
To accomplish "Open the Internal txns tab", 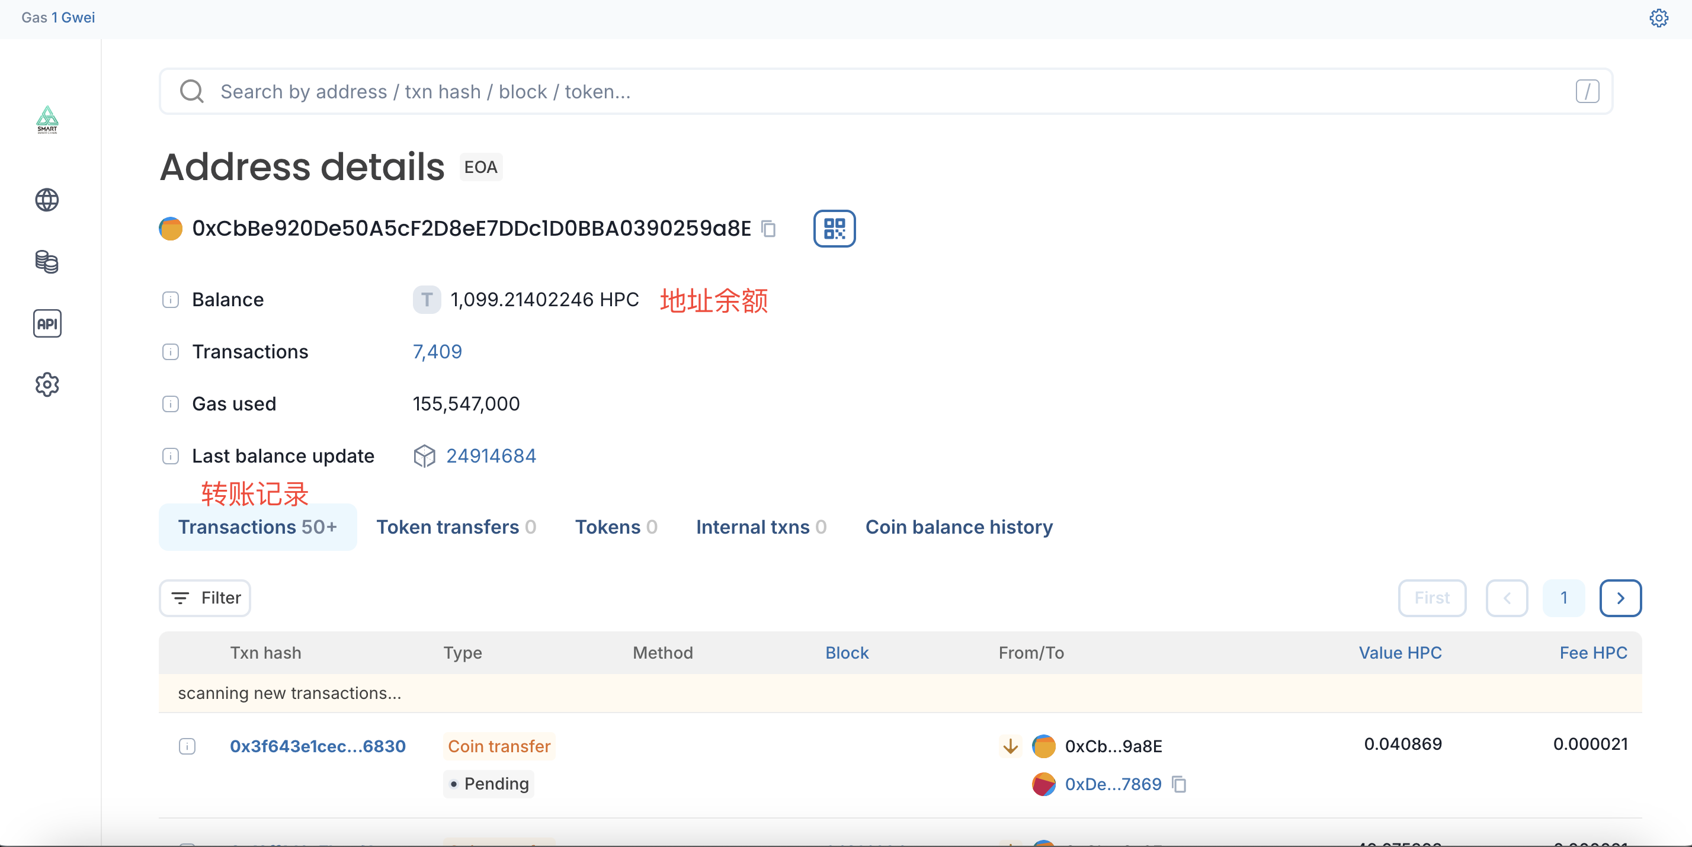I will 761,527.
